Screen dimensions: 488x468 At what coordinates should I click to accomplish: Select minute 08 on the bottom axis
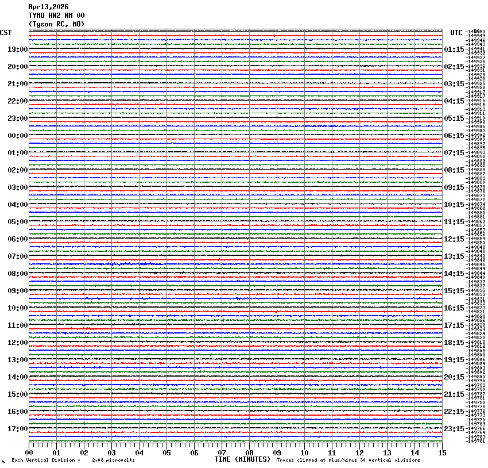click(x=249, y=453)
